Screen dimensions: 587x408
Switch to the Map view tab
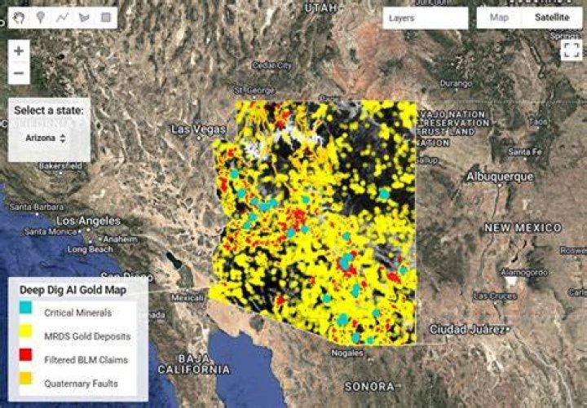click(x=499, y=18)
